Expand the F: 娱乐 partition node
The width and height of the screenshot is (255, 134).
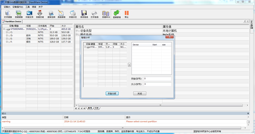pyautogui.click(x=7, y=42)
